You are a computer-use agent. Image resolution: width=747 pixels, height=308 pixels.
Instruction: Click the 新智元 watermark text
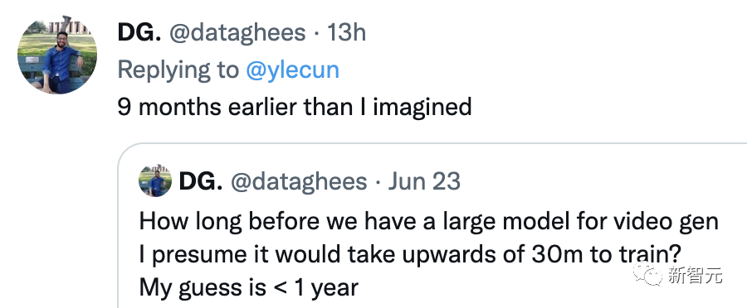(x=695, y=275)
